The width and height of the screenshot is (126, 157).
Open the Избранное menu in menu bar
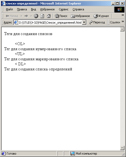[x=47, y=9]
